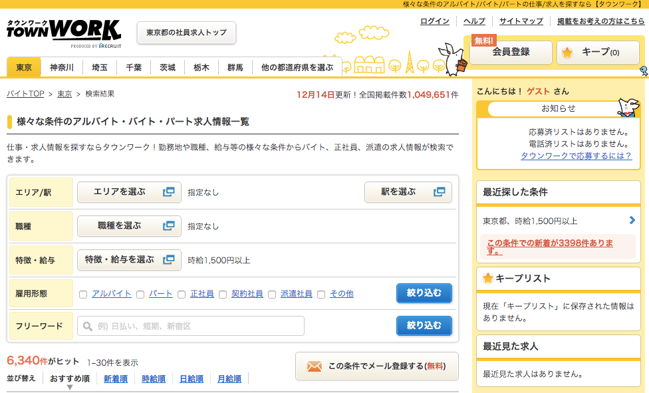This screenshot has width=649, height=393.
Task: Click 東京都の社員求人トップ button
Action: 186,33
